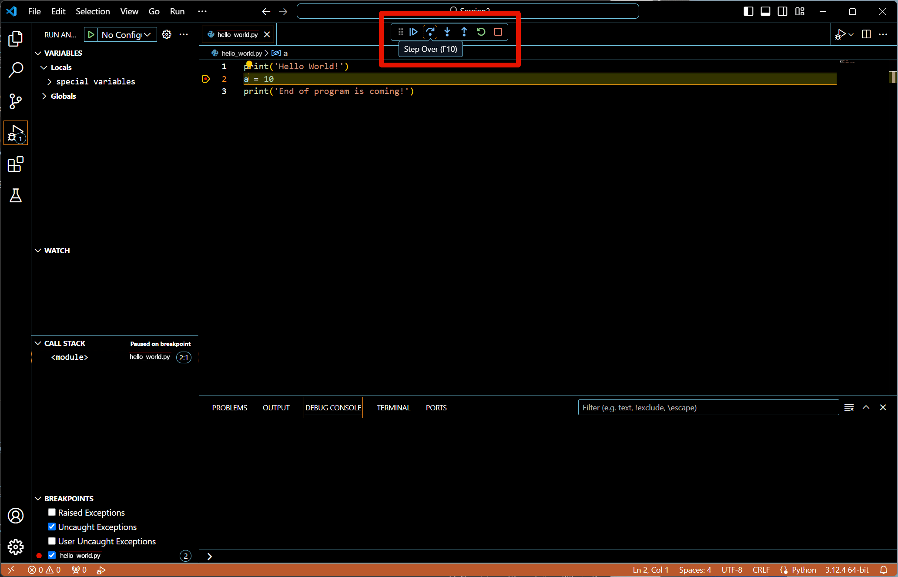Click the Continue debug button
Image resolution: width=898 pixels, height=577 pixels.
pos(413,32)
